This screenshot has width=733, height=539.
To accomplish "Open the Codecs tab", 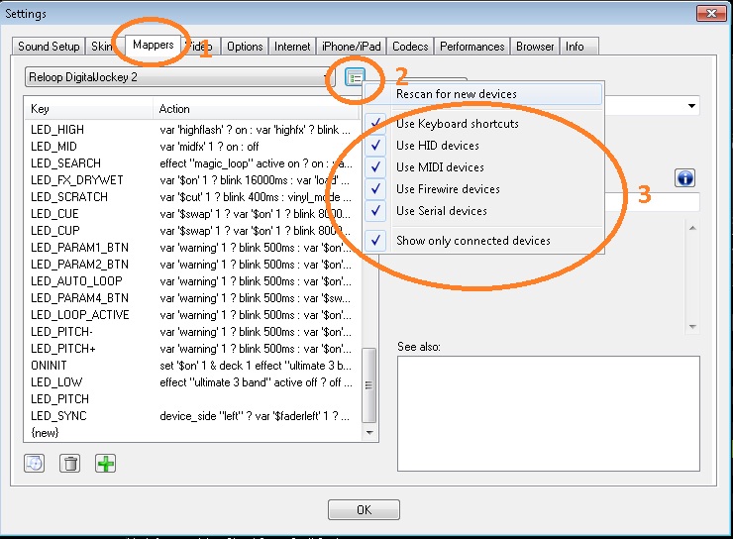I will click(x=409, y=47).
